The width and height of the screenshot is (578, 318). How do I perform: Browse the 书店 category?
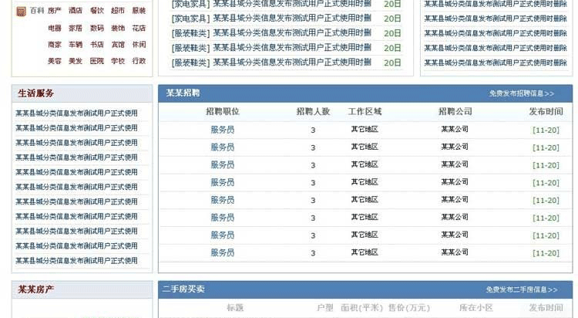coord(97,45)
